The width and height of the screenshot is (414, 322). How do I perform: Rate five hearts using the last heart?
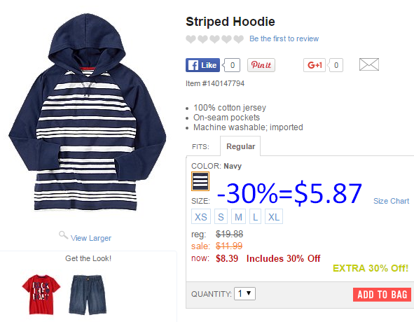(x=238, y=39)
